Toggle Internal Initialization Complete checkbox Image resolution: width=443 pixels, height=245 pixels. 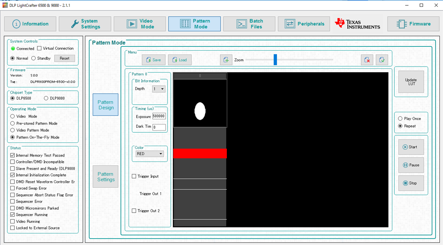pyautogui.click(x=13, y=175)
